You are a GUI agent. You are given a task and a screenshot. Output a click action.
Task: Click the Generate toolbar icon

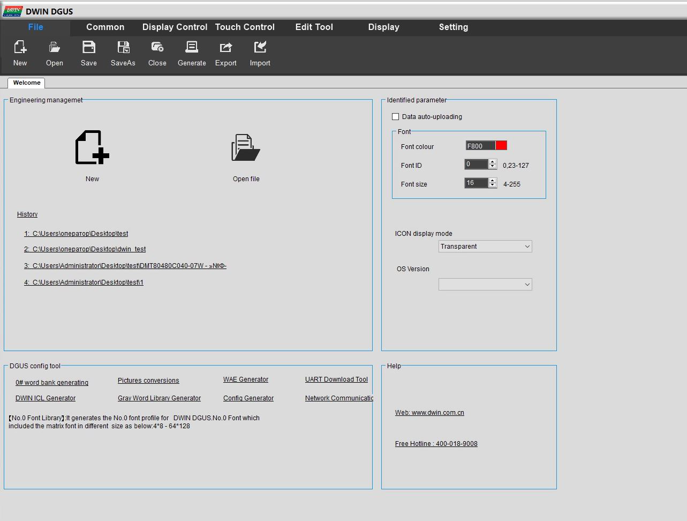point(192,47)
